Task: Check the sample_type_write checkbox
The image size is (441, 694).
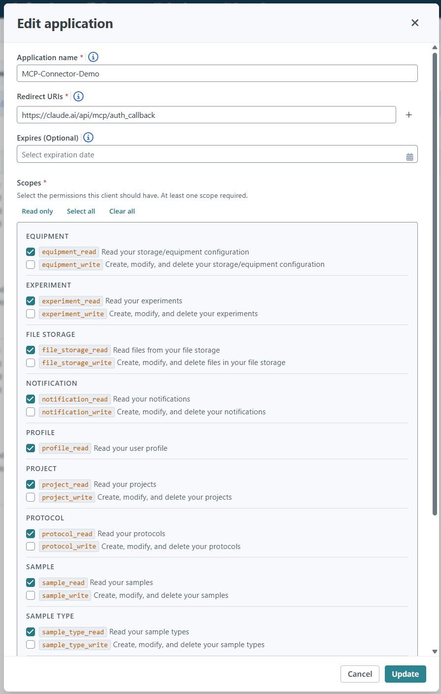Action: coord(31,645)
